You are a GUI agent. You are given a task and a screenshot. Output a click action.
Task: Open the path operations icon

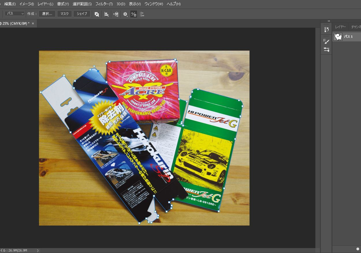click(97, 14)
